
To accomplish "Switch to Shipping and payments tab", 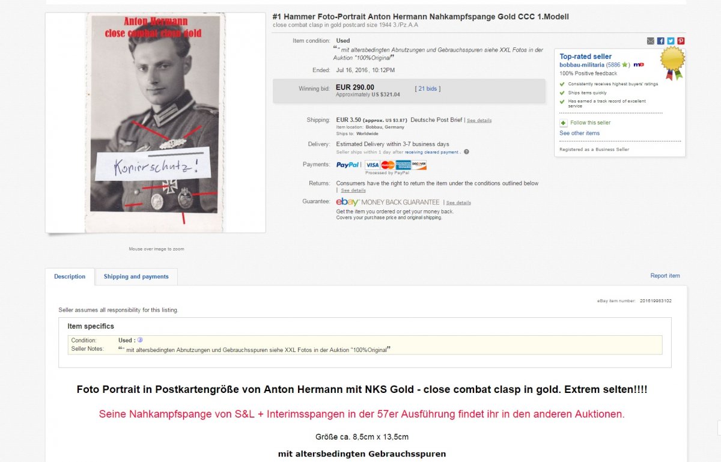I will pos(136,276).
